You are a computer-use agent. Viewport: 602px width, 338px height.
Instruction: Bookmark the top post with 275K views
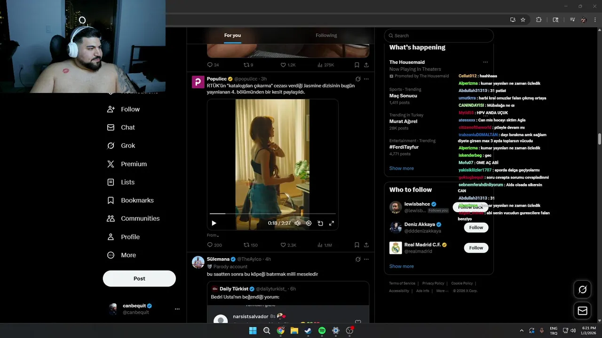[x=357, y=65]
